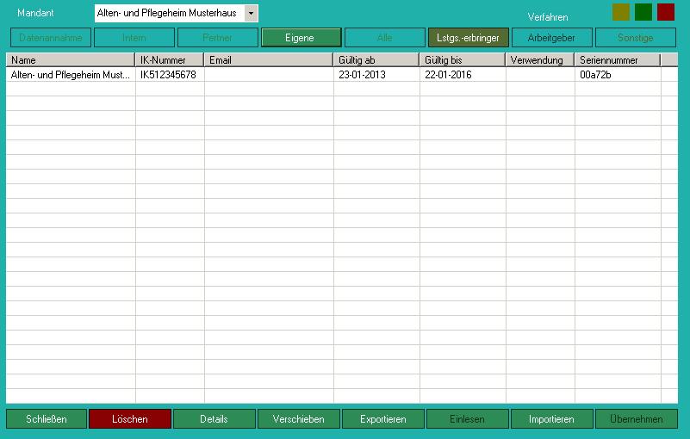Toggle the Arbeitgeber filter
Screen dimensions: 690x439
552,38
